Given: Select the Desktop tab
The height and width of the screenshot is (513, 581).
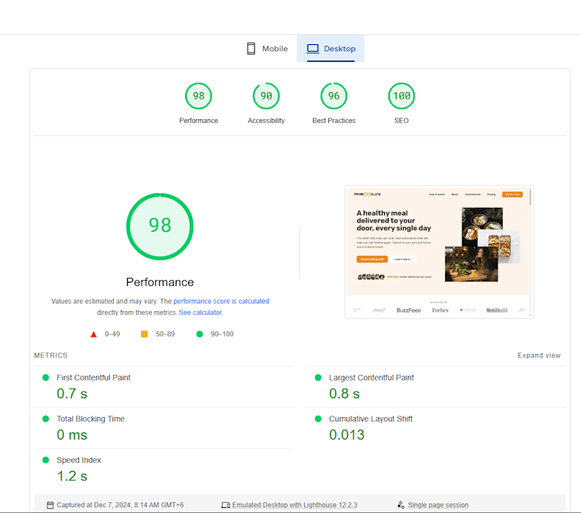Looking at the screenshot, I should [x=330, y=49].
